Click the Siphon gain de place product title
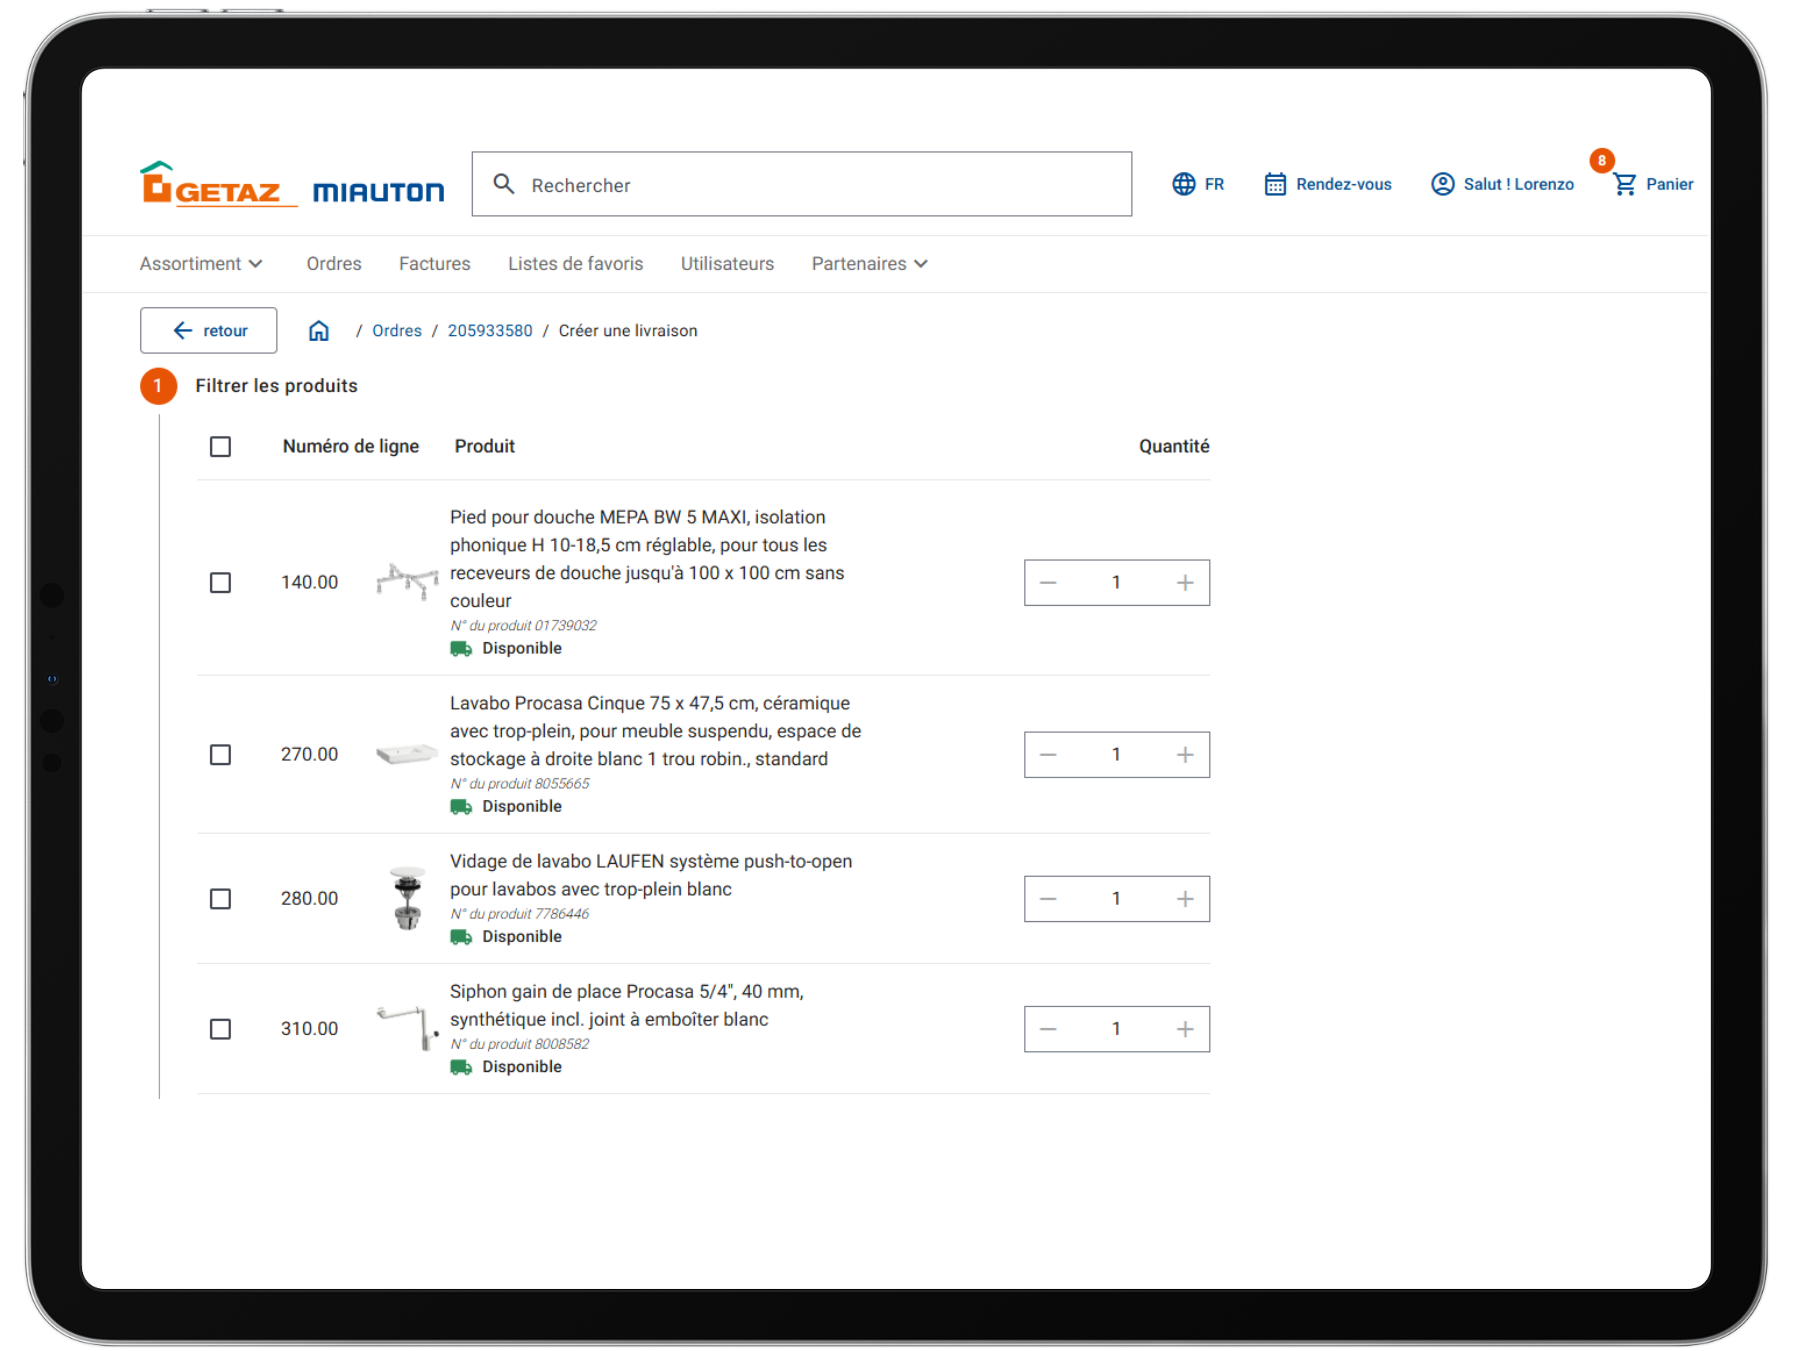1802x1351 pixels. 626,1006
